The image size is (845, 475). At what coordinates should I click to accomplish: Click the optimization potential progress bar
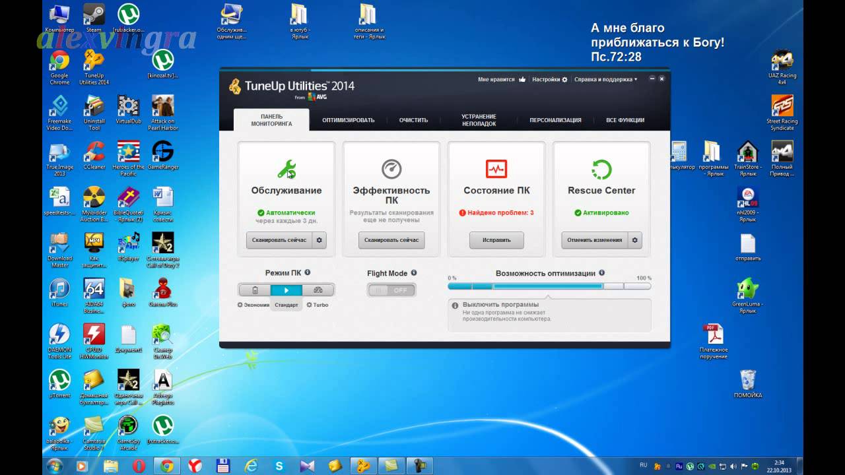(549, 286)
